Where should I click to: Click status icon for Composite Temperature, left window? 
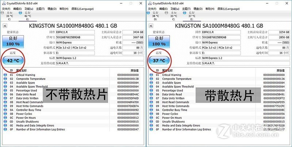(x=5, y=79)
